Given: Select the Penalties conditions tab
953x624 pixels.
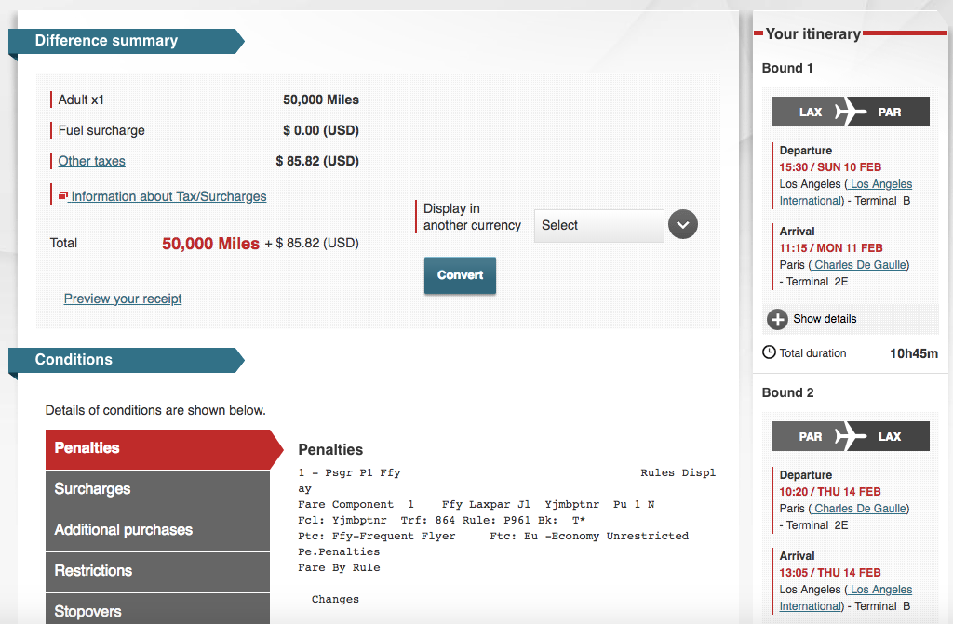Looking at the screenshot, I should (158, 448).
